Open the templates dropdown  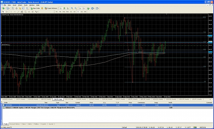(97, 8)
